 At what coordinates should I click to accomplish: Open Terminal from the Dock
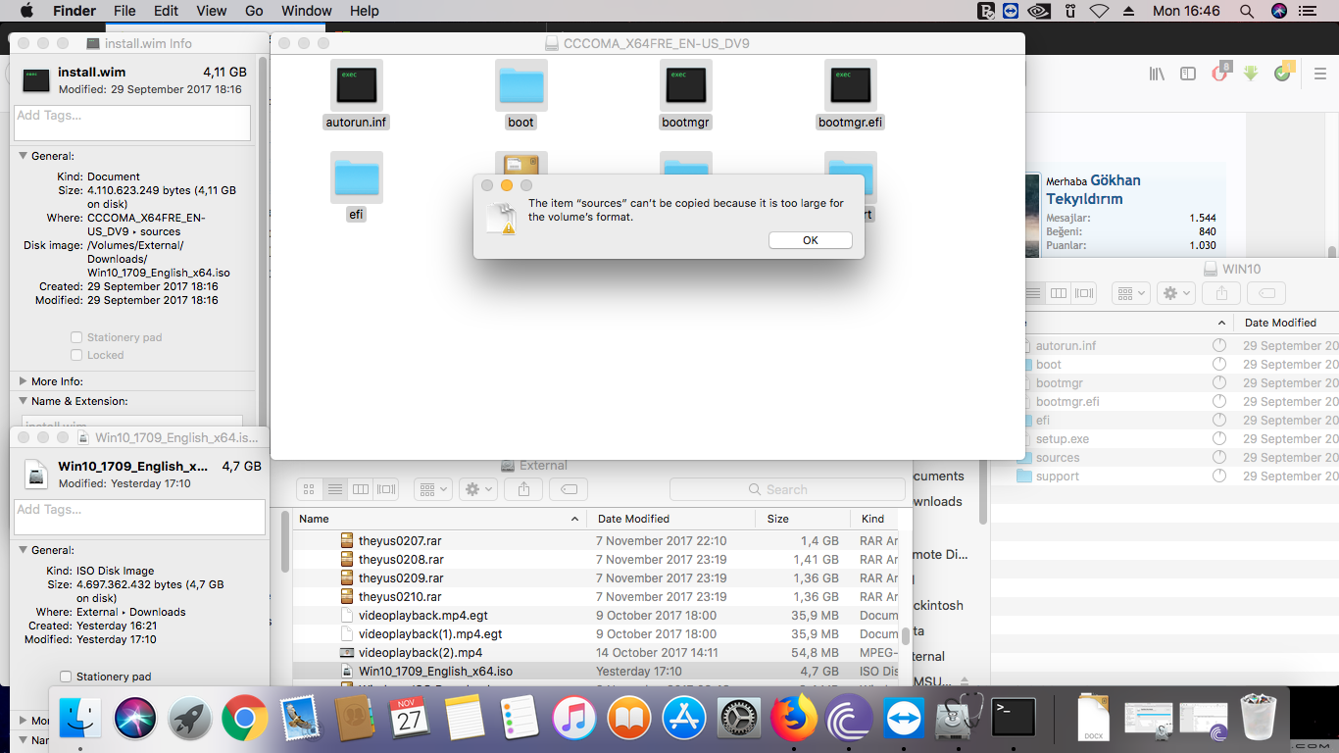click(1014, 719)
